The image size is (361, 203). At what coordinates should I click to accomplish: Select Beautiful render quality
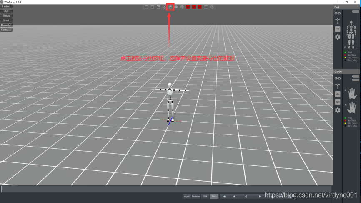[x=6, y=25]
